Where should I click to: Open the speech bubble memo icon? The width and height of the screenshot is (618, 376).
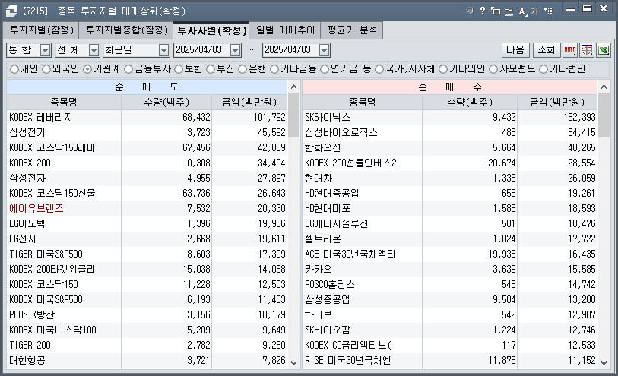(470, 11)
